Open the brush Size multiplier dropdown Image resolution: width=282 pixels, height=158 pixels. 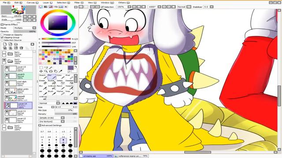53,107
